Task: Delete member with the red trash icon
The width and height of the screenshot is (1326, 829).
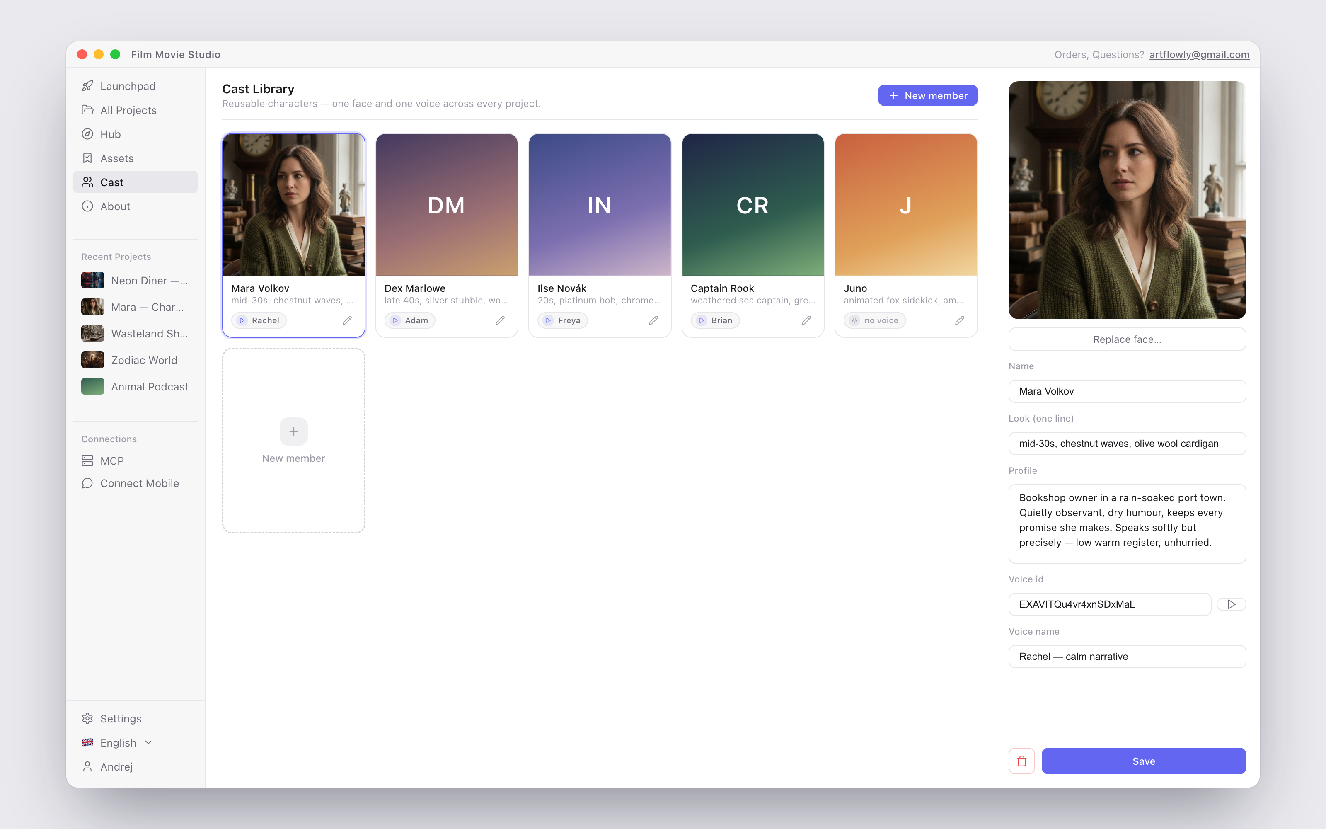Action: coord(1021,761)
